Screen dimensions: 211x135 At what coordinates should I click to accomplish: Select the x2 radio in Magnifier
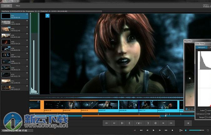[187, 109]
